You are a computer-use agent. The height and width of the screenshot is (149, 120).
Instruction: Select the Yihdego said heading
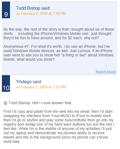point(29,82)
